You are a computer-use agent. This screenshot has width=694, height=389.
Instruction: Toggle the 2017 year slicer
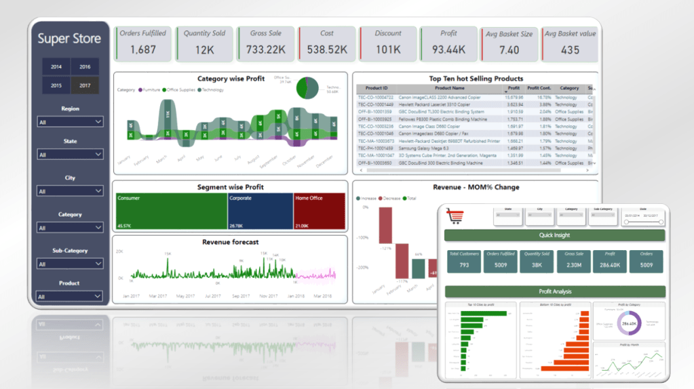85,85
